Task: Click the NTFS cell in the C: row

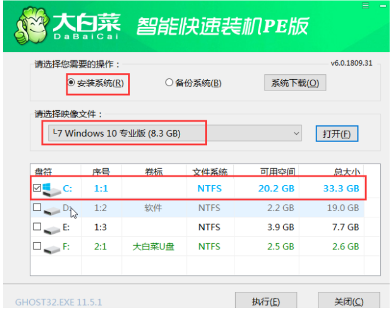Action: pos(209,188)
